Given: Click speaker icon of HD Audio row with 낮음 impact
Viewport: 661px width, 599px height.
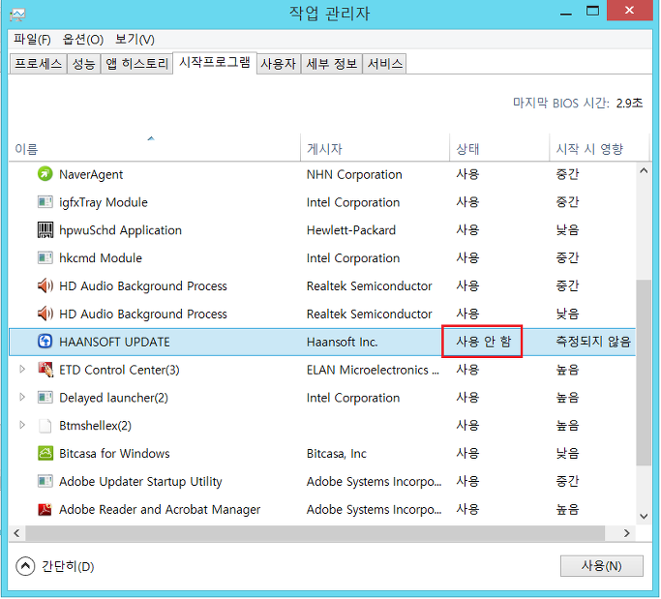Looking at the screenshot, I should pos(45,314).
